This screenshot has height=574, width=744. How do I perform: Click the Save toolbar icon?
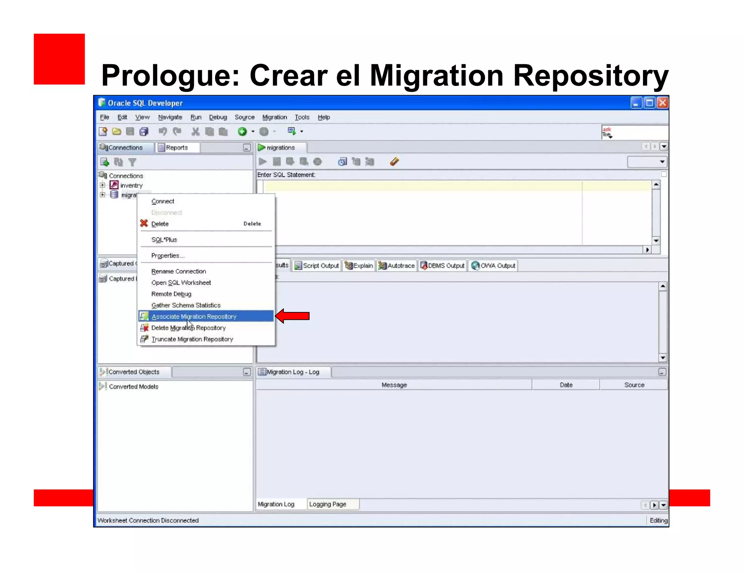(130, 131)
